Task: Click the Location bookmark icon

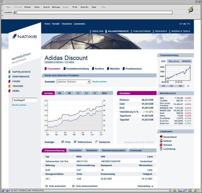Action: (x=15, y=12)
